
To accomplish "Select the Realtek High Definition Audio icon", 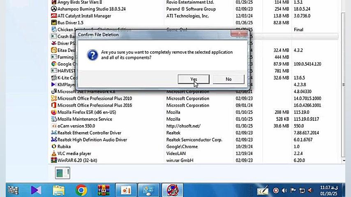I will 54,140.
